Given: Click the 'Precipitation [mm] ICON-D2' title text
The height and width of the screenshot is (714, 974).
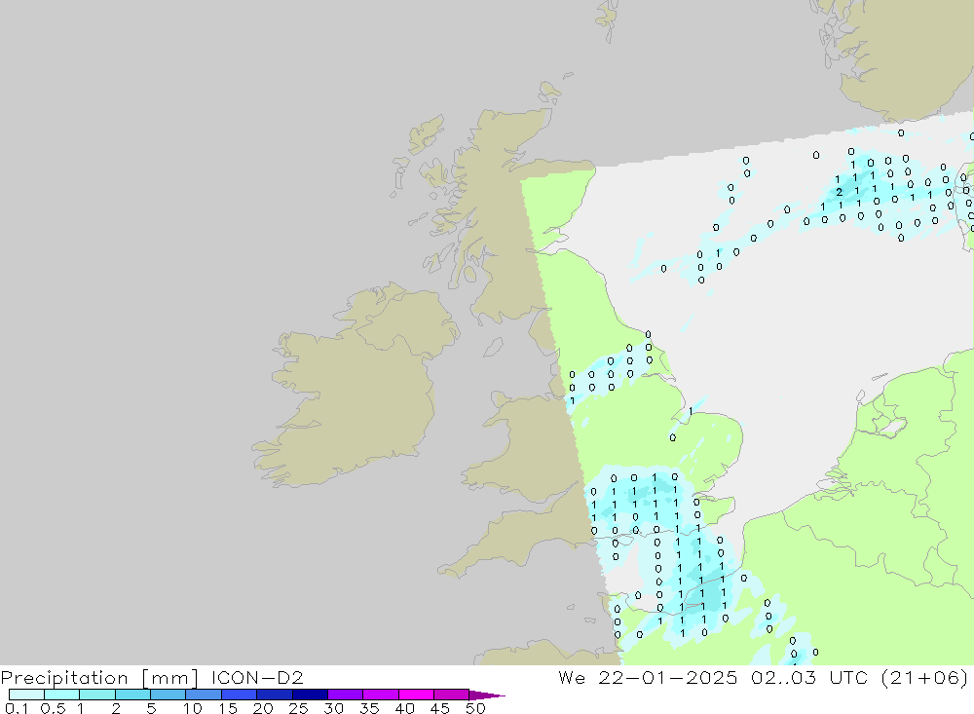Looking at the screenshot, I should pos(152,677).
